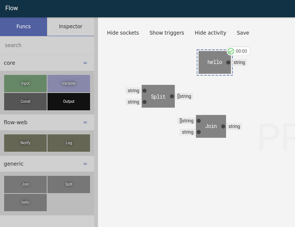This screenshot has height=227, width=295.
Task: Toggle Hide sockets option
Action: pos(123,33)
